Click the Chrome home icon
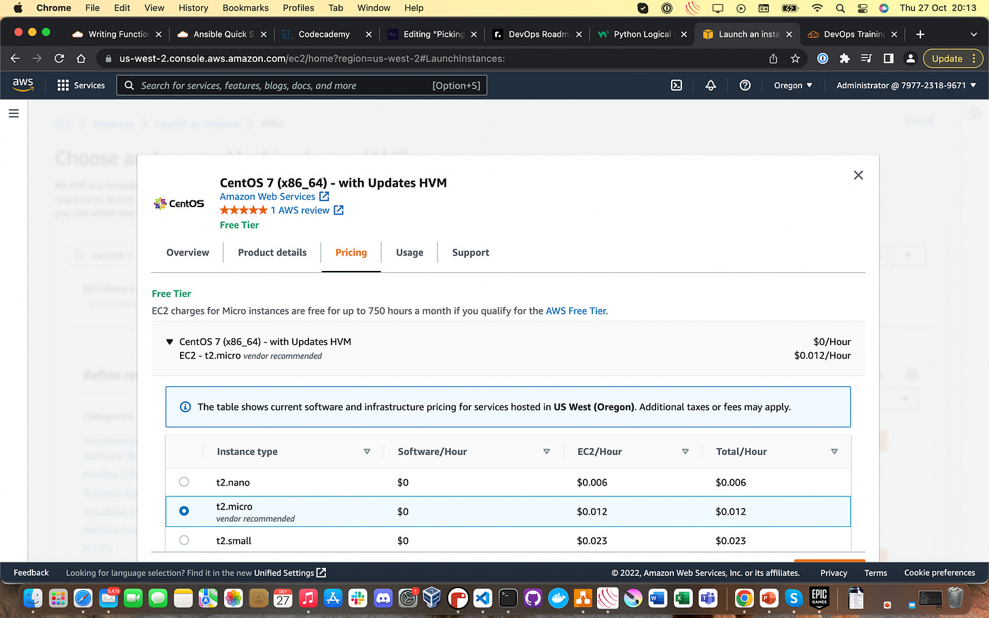The height and width of the screenshot is (618, 989). [81, 58]
